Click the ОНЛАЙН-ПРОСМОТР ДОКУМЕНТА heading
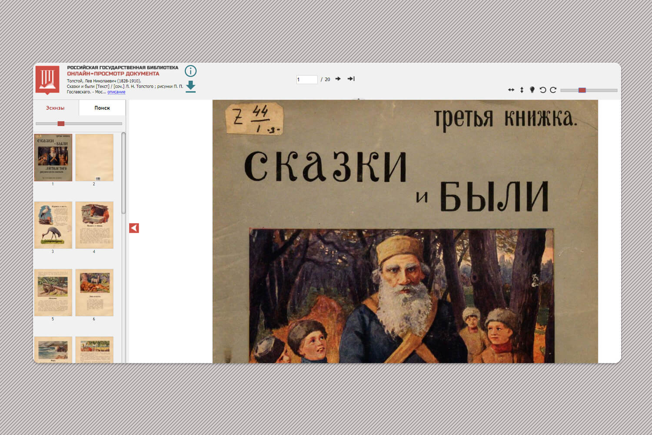 click(x=113, y=74)
